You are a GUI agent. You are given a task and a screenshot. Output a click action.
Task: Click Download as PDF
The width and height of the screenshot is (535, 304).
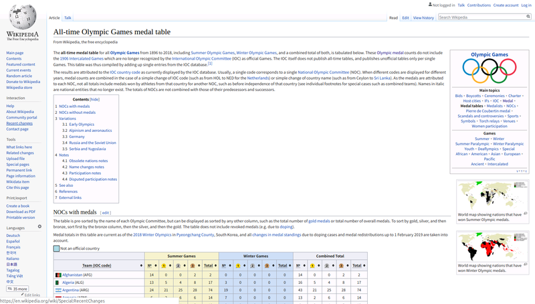click(21, 212)
